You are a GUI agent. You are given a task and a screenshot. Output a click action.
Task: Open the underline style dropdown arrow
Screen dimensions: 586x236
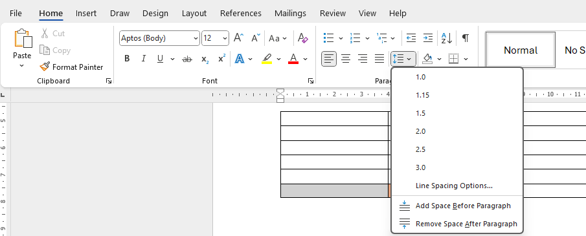(172, 59)
